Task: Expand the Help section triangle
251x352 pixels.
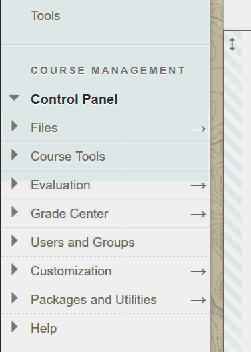Action: (15, 327)
